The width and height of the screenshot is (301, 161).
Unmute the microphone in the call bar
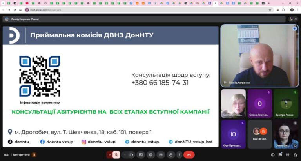click(x=116, y=155)
